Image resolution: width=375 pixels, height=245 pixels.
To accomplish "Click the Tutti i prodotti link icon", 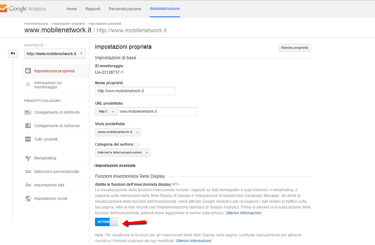I will [x=28, y=139].
